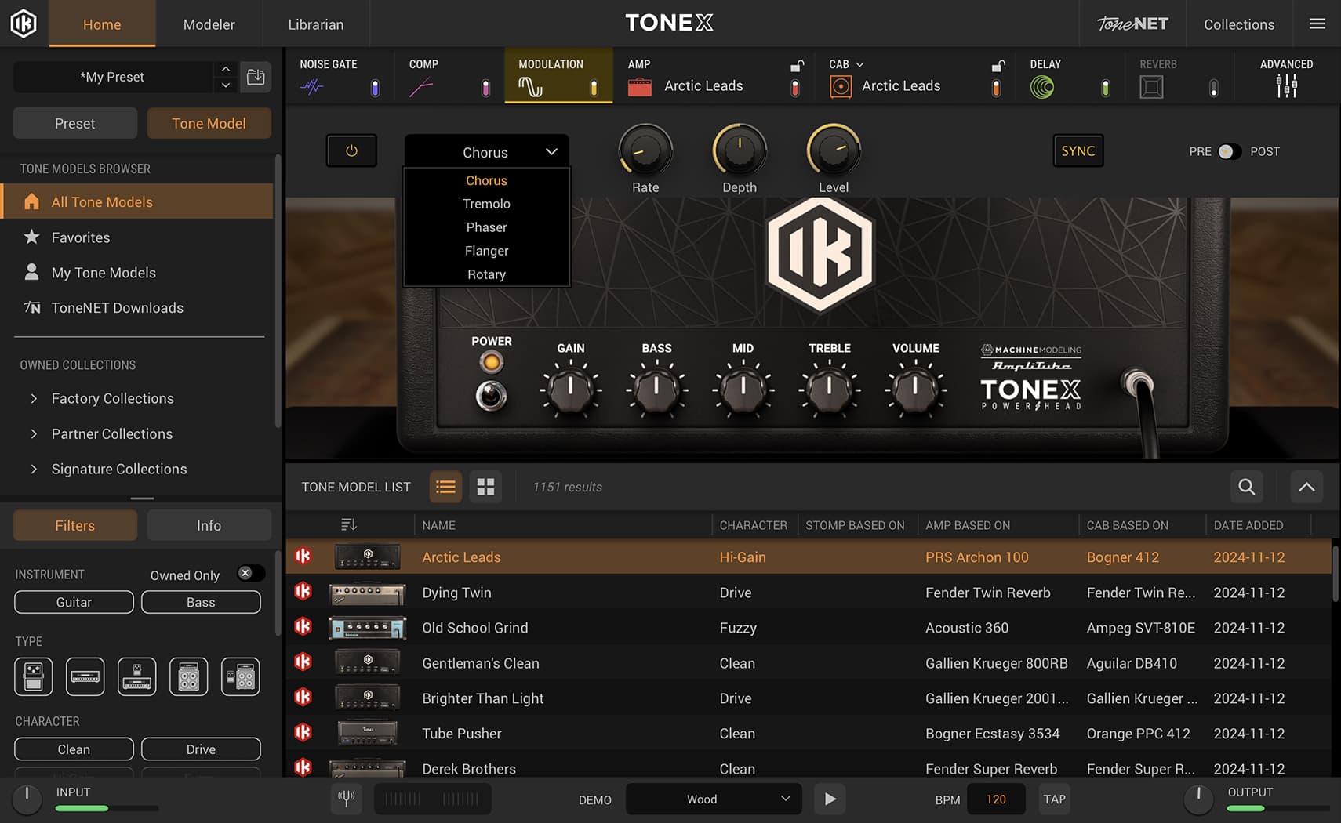1341x823 pixels.
Task: Edit the BPM value field
Action: 996,799
